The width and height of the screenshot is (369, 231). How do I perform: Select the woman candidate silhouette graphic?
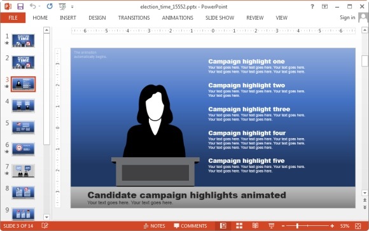[155, 121]
